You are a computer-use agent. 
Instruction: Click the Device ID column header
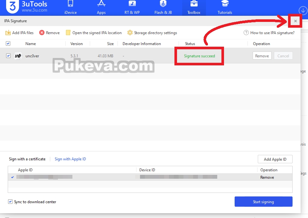pyautogui.click(x=147, y=170)
